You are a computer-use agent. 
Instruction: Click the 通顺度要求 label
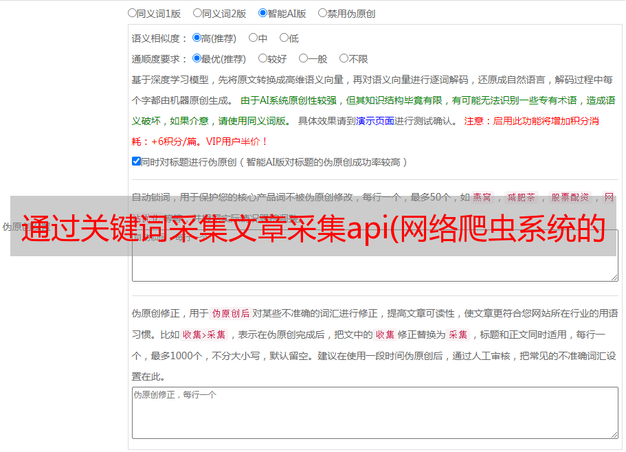159,59
